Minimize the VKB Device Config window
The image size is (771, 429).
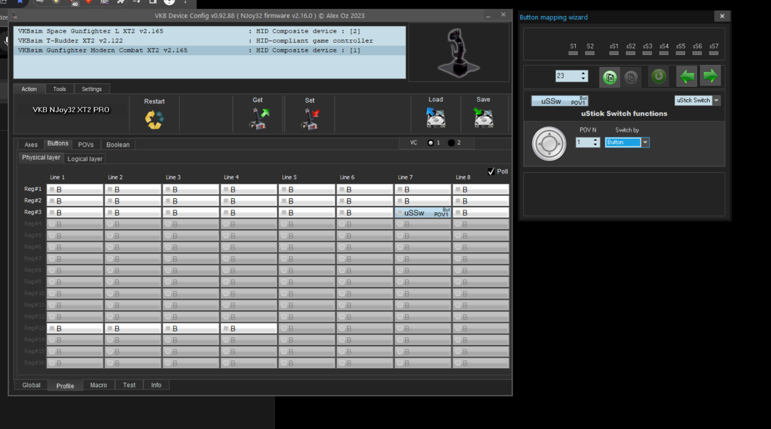(488, 16)
